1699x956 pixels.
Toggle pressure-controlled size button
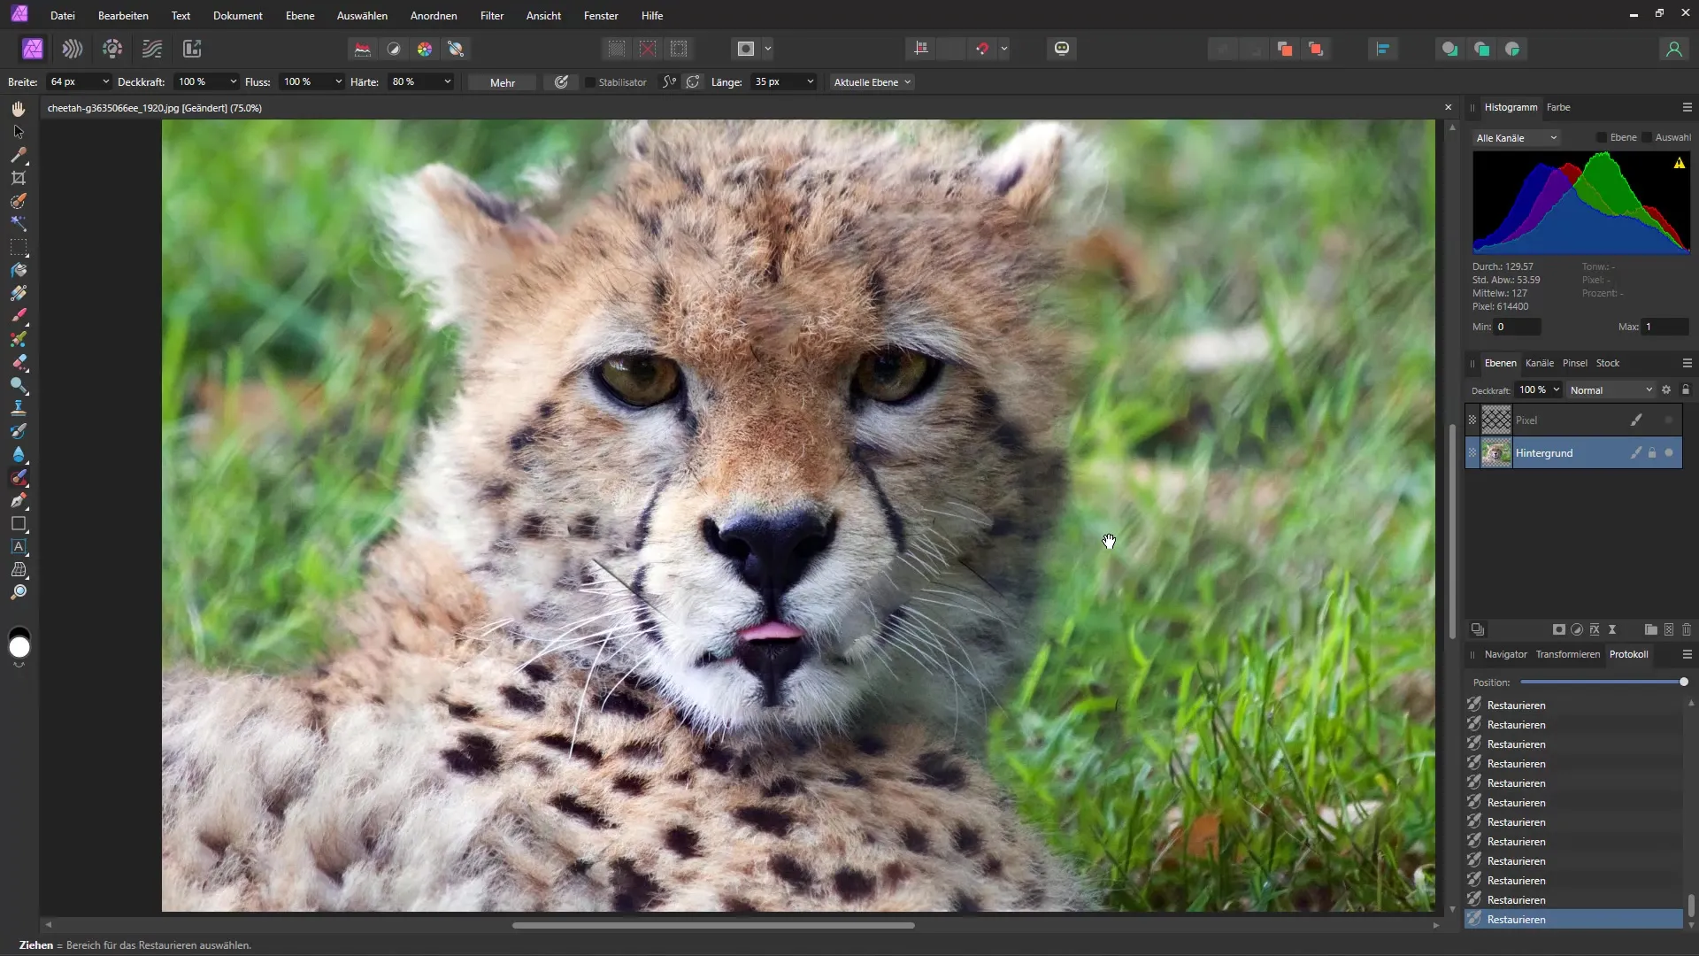tap(561, 82)
